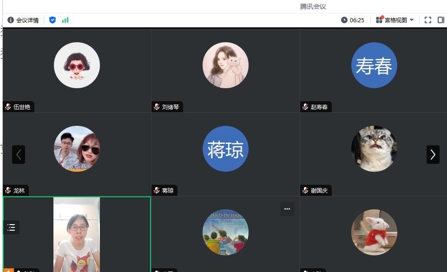Image resolution: width=447 pixels, height=272 pixels.
Task: Go to previous page of participants
Action: pos(19,155)
